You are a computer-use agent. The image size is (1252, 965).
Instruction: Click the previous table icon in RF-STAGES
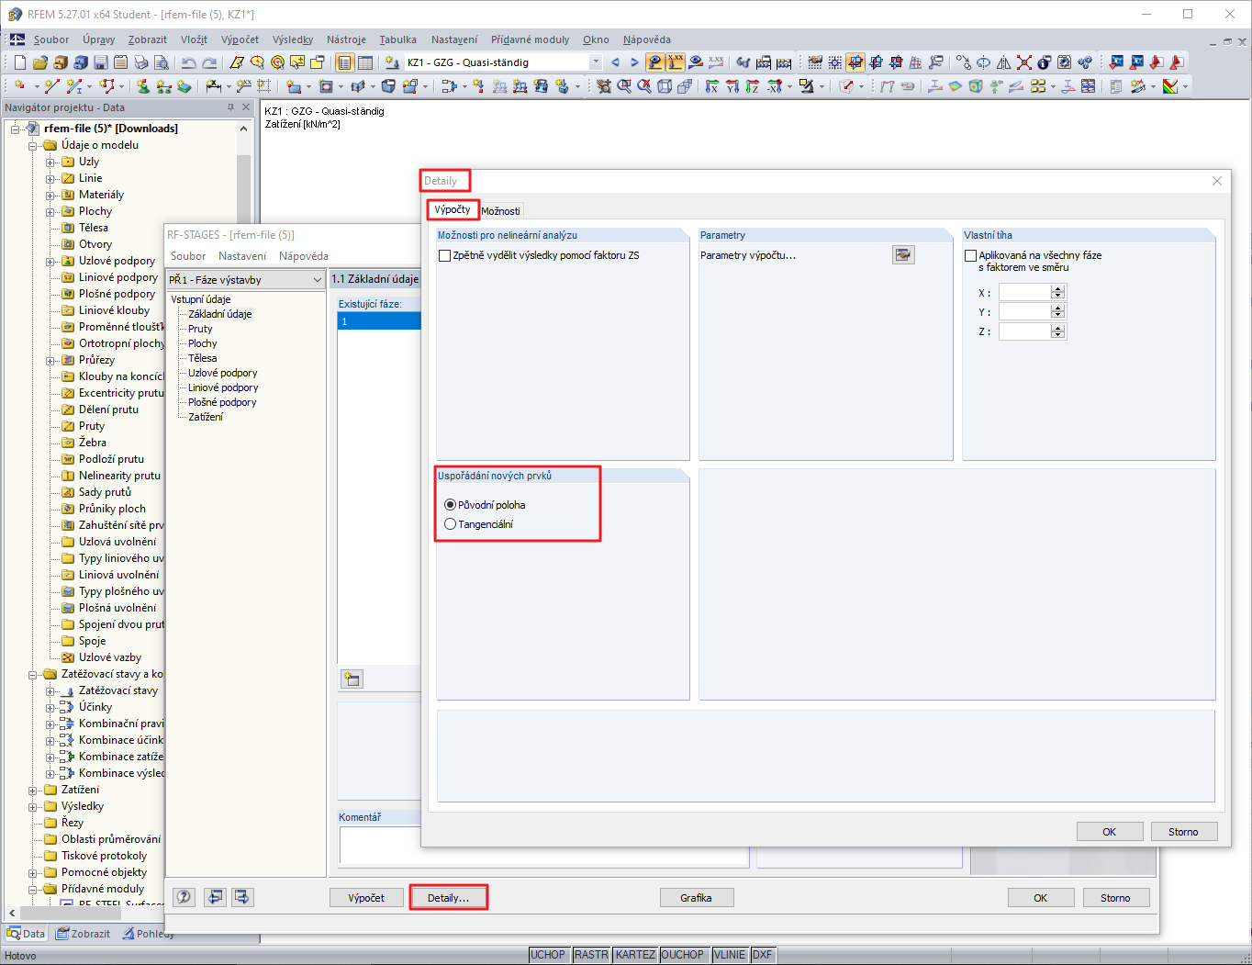coord(215,897)
